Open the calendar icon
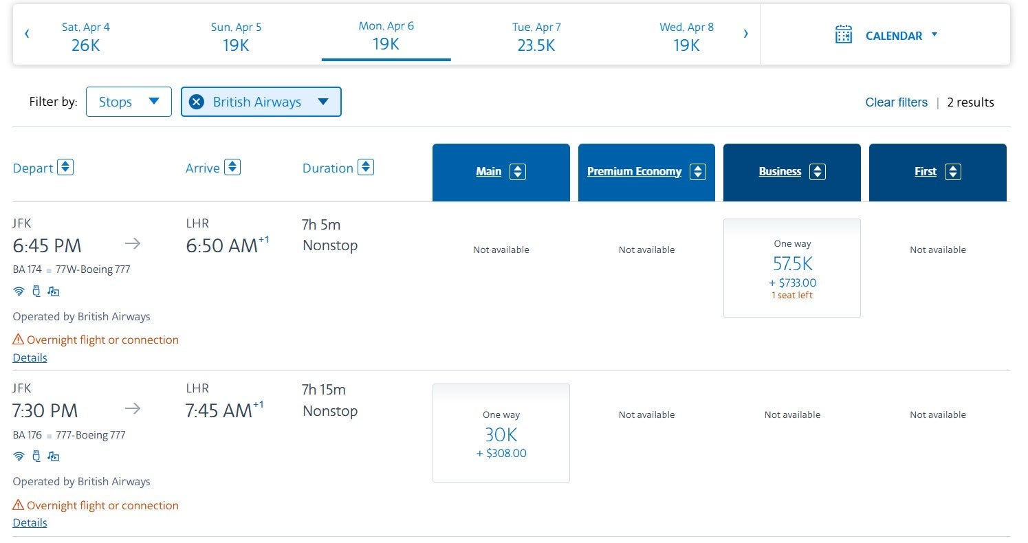The height and width of the screenshot is (543, 1028). click(x=844, y=34)
